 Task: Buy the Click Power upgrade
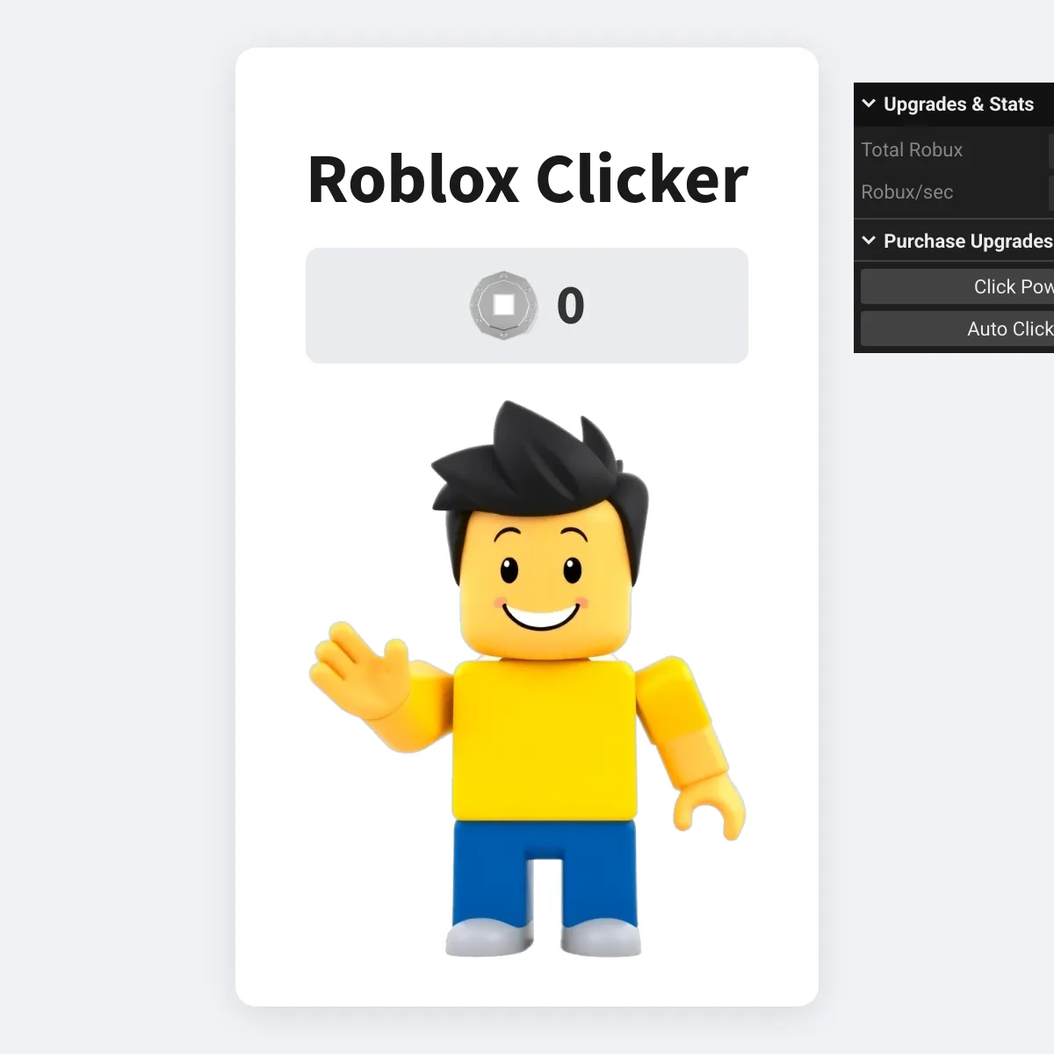coord(957,286)
